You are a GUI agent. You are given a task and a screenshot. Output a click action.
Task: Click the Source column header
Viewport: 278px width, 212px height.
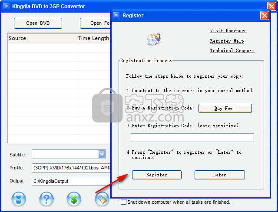43,38
